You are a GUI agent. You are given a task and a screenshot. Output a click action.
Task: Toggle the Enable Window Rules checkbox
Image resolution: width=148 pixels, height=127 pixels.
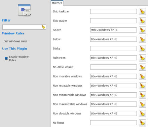tap(6, 58)
